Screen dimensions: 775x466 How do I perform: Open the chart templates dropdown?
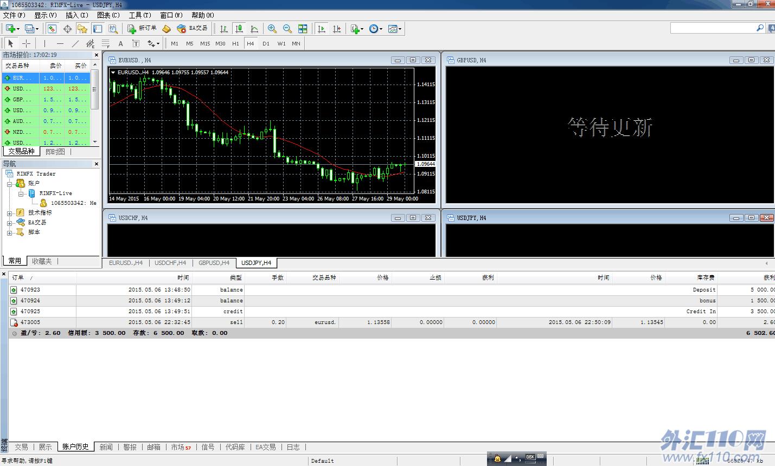pos(395,29)
